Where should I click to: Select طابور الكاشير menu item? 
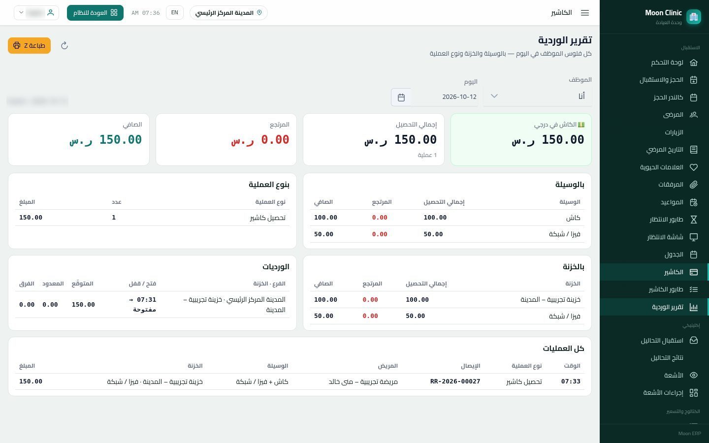654,289
